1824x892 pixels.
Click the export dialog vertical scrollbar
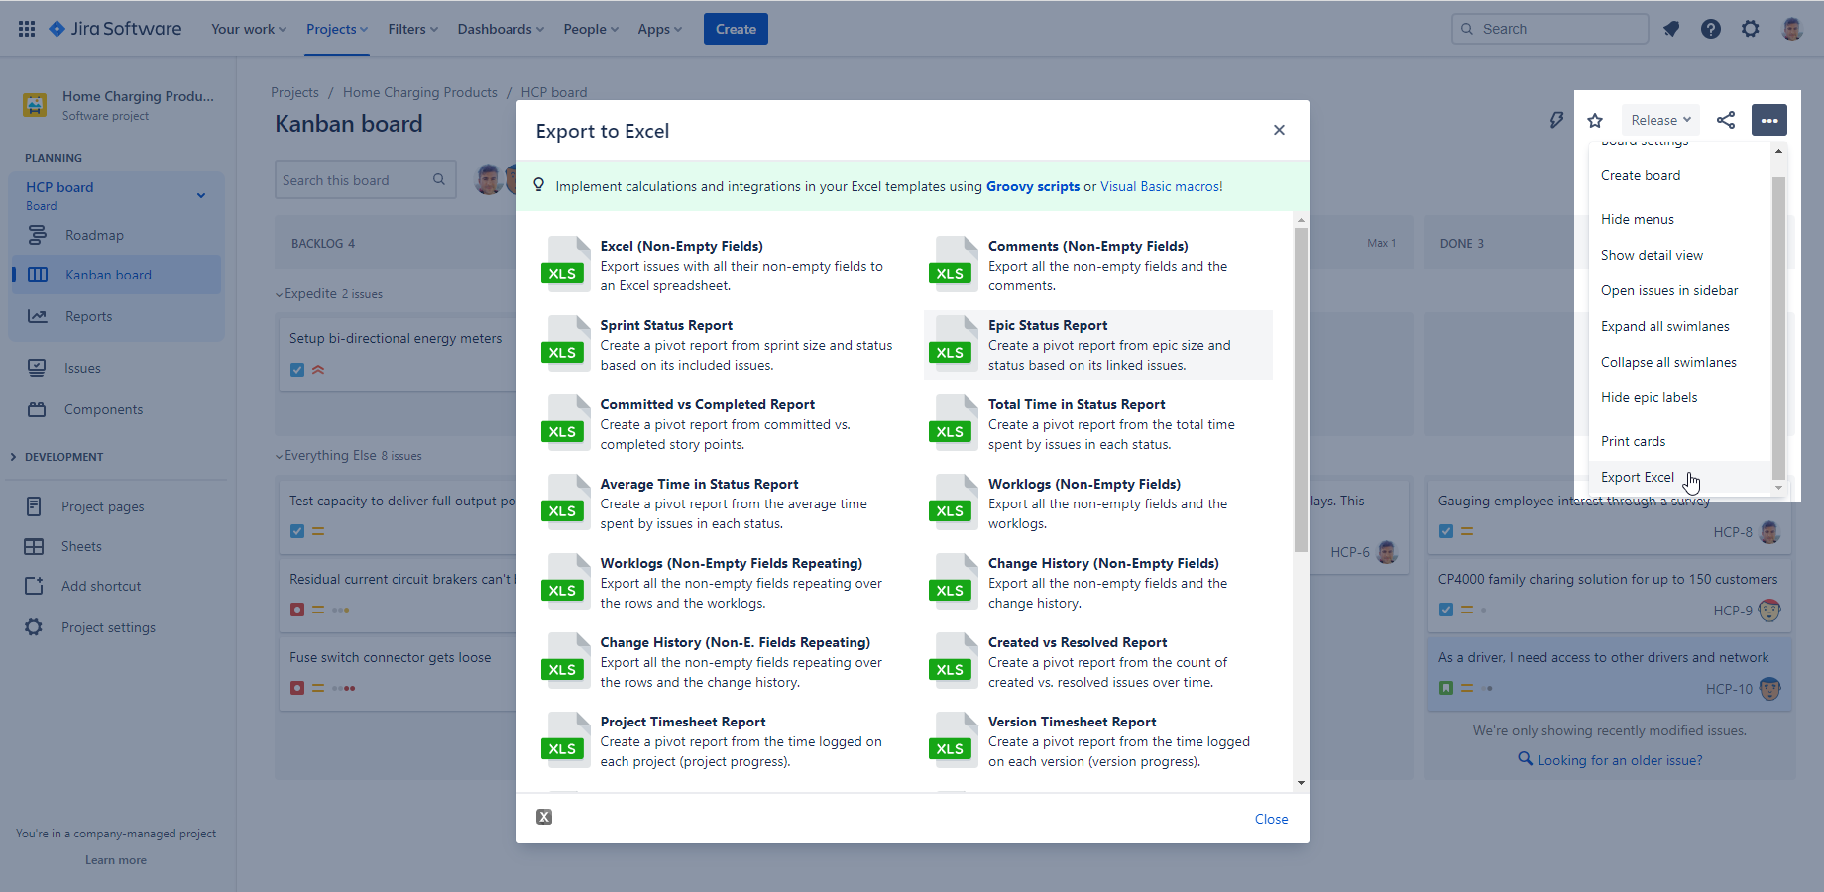[x=1301, y=390]
